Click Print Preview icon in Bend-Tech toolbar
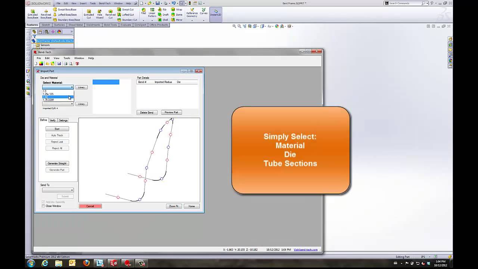The width and height of the screenshot is (478, 269). tap(71, 64)
